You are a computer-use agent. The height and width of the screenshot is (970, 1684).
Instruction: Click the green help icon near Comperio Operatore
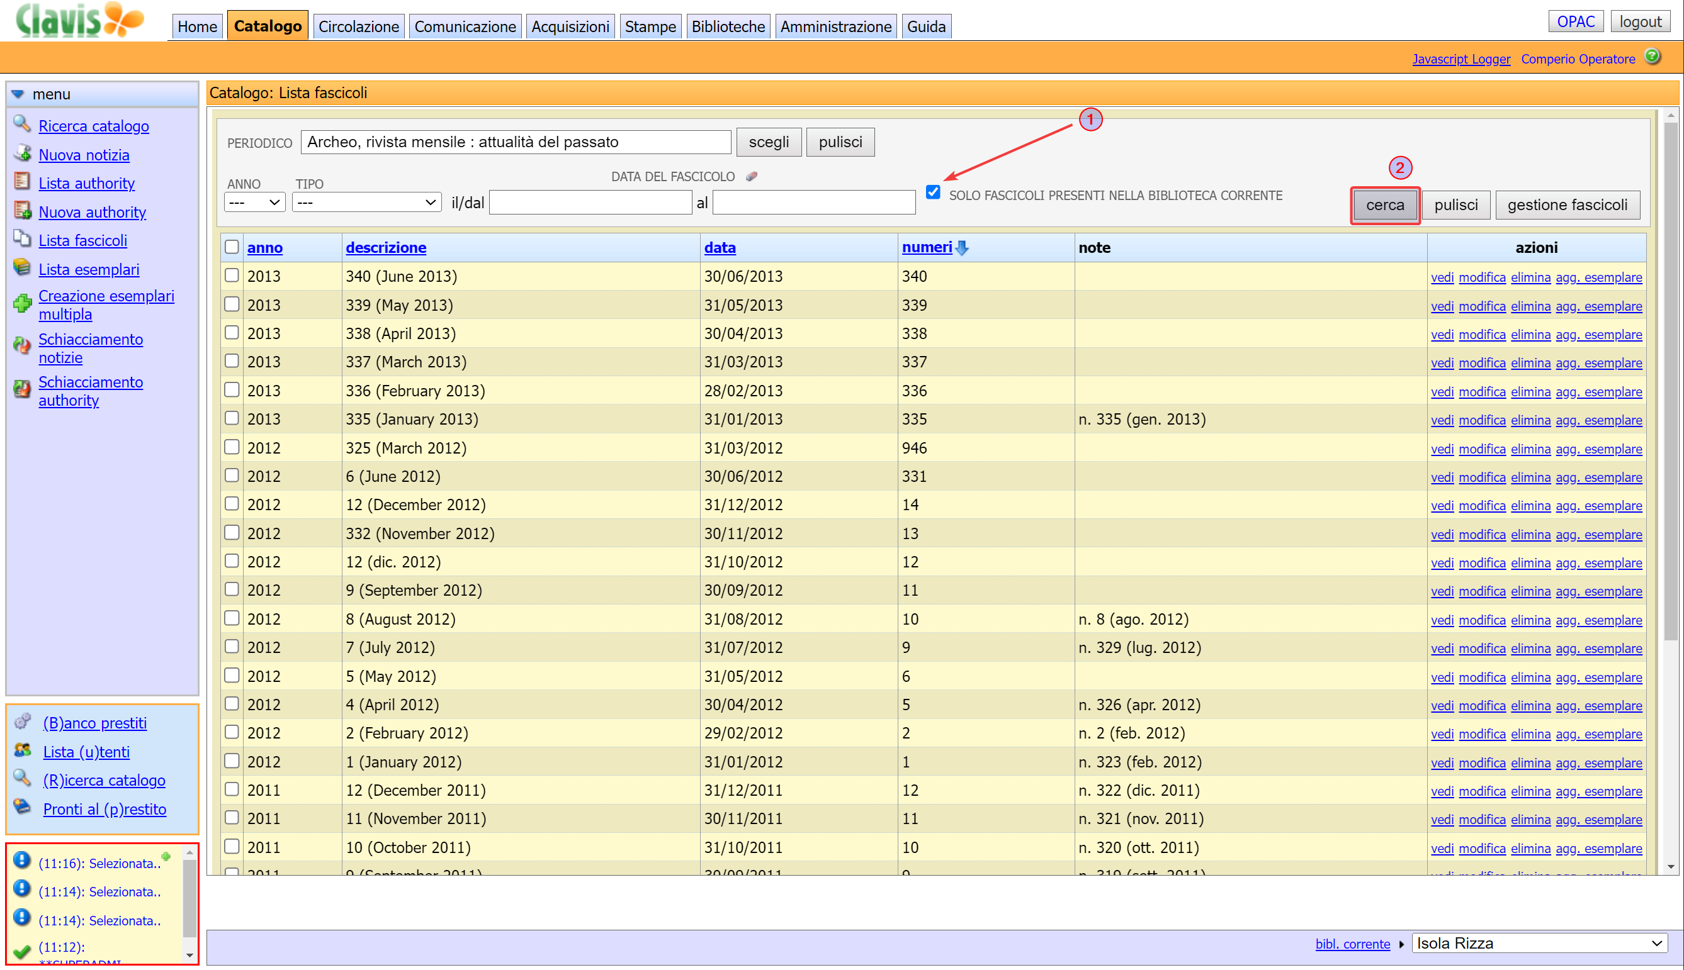1652,57
